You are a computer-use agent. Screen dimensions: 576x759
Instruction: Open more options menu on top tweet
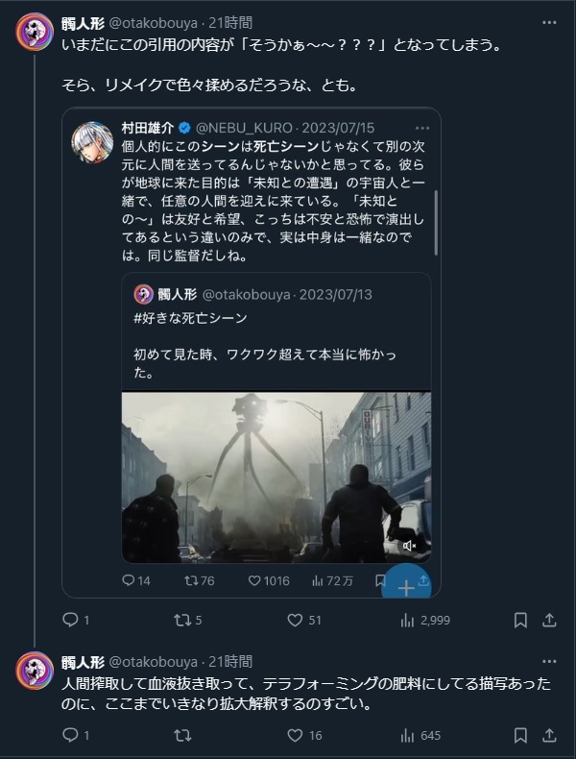(x=548, y=21)
